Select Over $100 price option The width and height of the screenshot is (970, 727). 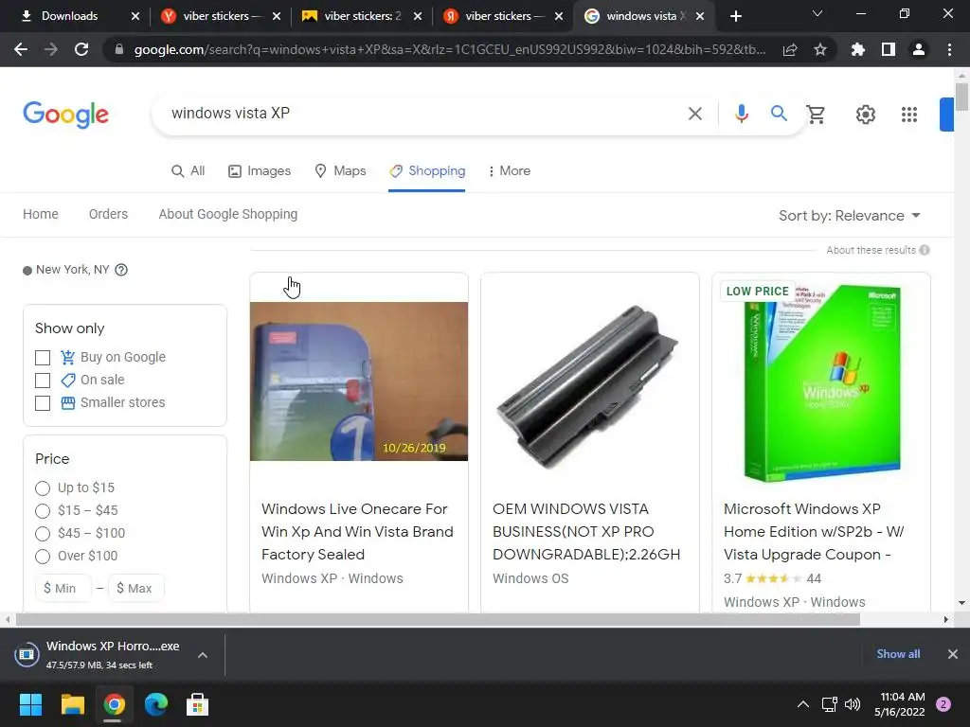click(x=43, y=557)
